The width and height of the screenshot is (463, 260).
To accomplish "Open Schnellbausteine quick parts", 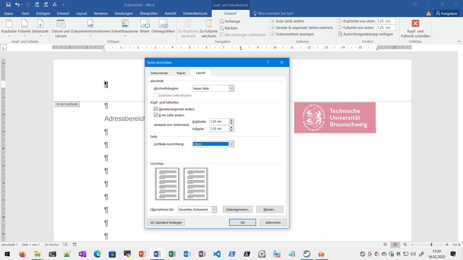I will point(125,29).
